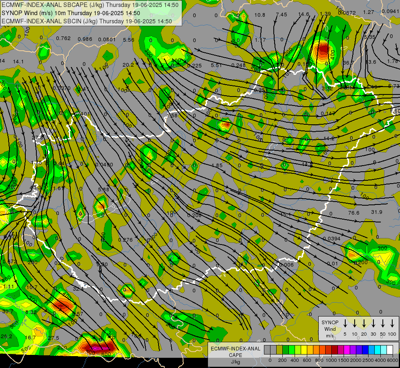Click the 0.006 value on the map

pyautogui.click(x=286, y=265)
